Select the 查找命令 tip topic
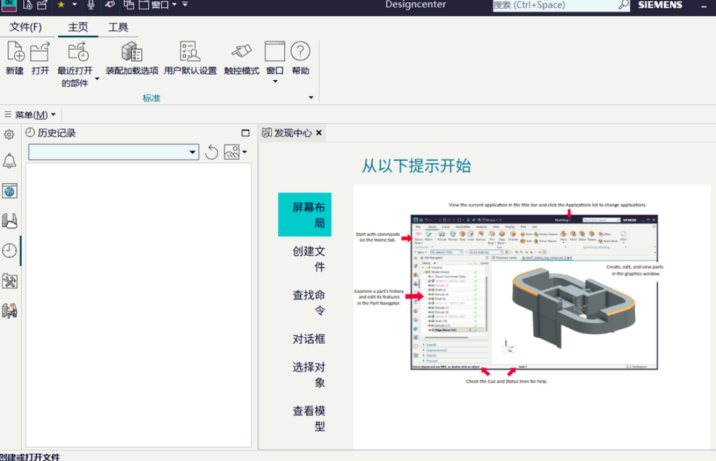The image size is (716, 461). pos(309,303)
